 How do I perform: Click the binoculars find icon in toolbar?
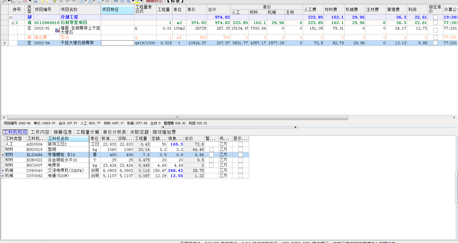[x=116, y=1]
